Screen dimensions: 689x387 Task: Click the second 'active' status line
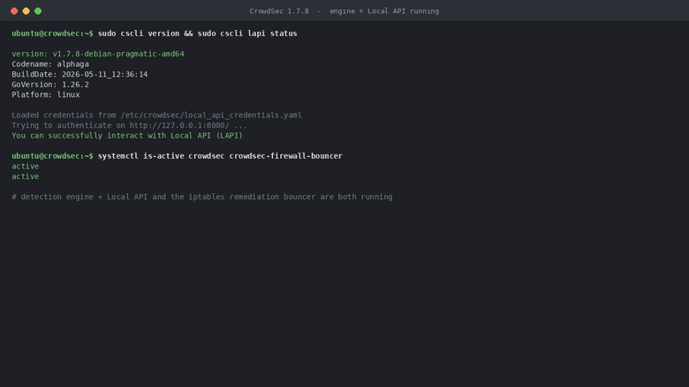click(26, 176)
